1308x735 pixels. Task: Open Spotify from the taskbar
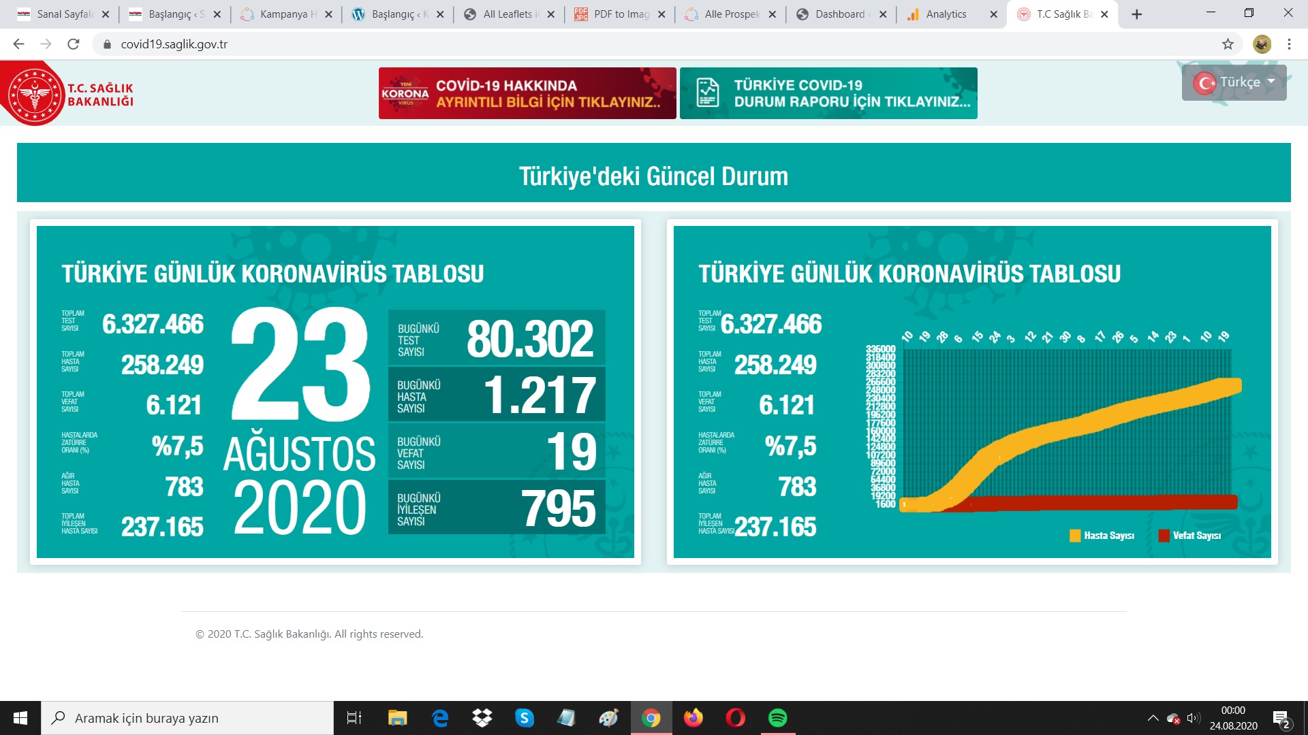click(777, 718)
